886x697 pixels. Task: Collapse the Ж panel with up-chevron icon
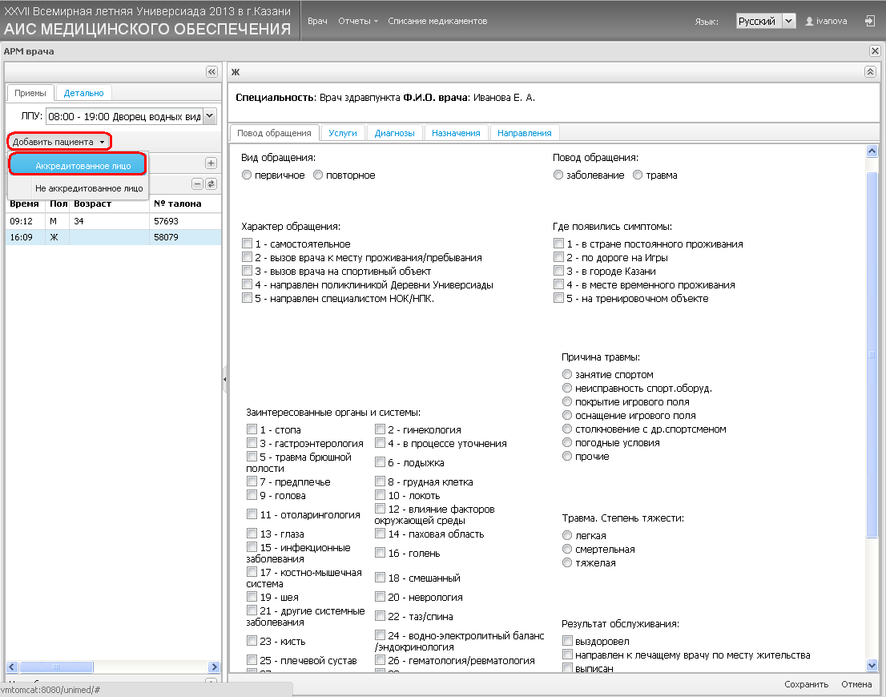pos(870,72)
